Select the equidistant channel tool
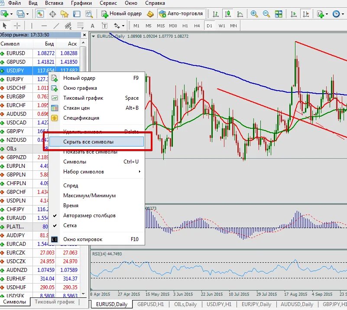 (x=68, y=26)
